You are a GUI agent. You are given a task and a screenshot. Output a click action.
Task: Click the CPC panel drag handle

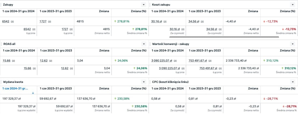coord(150,82)
